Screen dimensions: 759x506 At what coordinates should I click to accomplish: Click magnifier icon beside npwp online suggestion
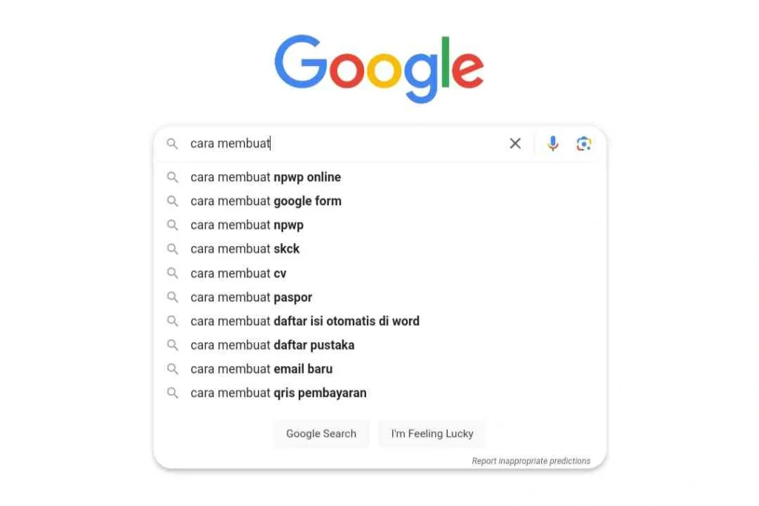[172, 177]
